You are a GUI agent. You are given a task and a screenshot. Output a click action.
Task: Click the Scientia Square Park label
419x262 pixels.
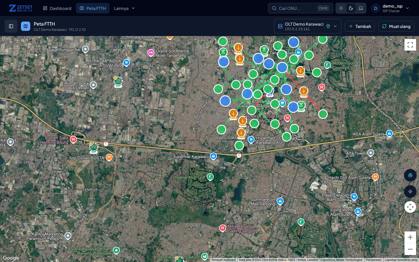[x=239, y=253]
